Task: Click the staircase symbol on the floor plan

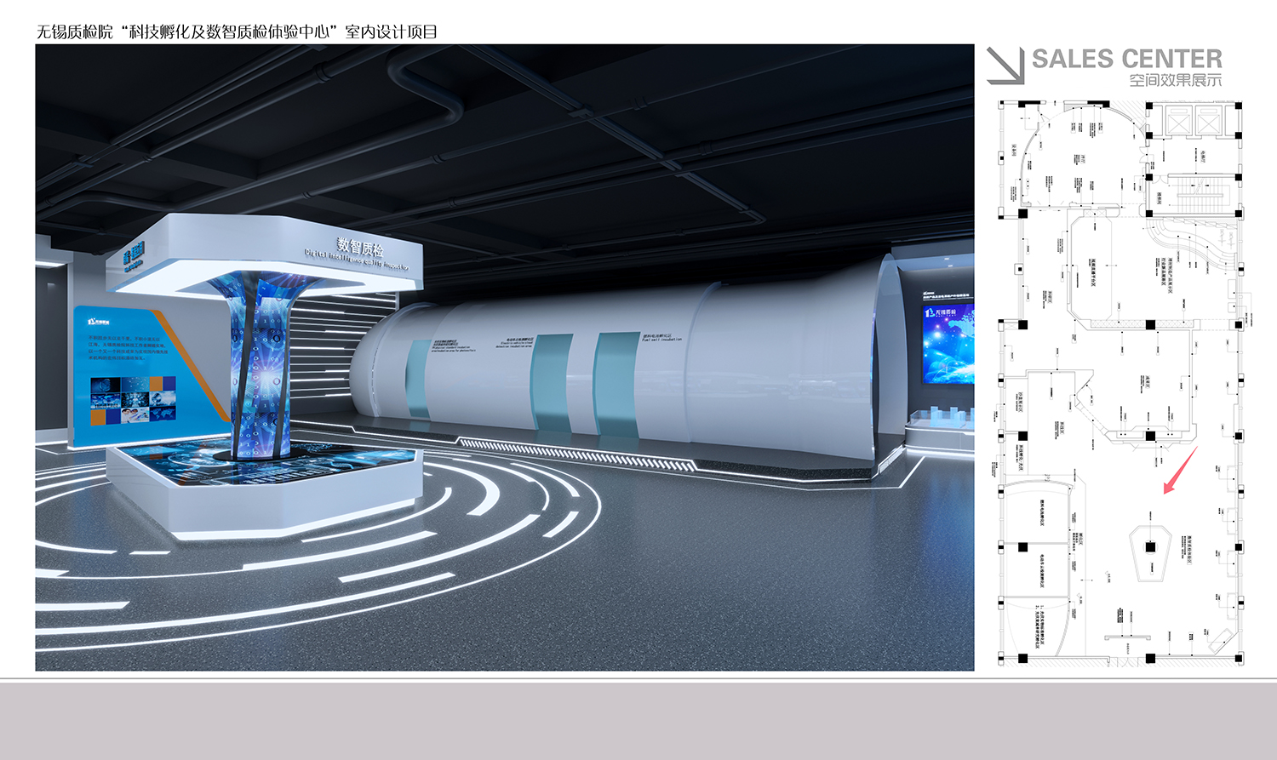Action: click(1199, 193)
